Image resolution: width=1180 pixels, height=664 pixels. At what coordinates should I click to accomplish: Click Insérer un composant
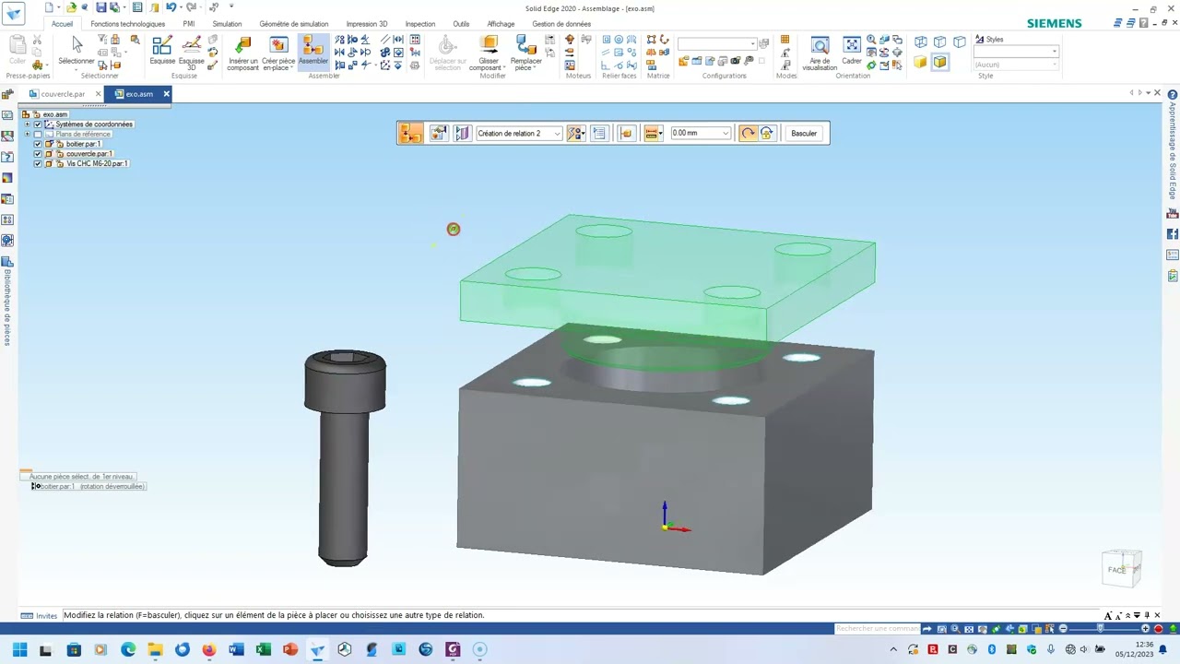coord(243,53)
